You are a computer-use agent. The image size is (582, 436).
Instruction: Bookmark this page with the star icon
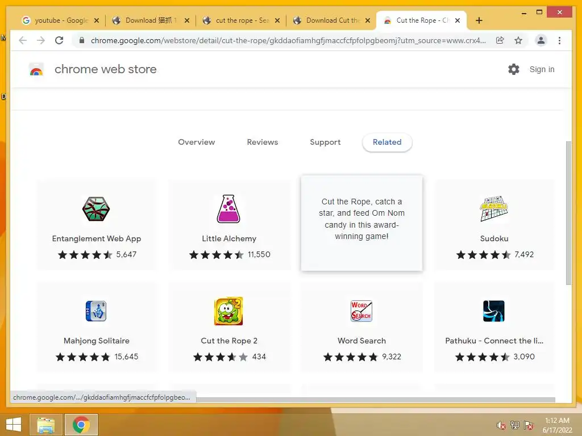point(518,40)
